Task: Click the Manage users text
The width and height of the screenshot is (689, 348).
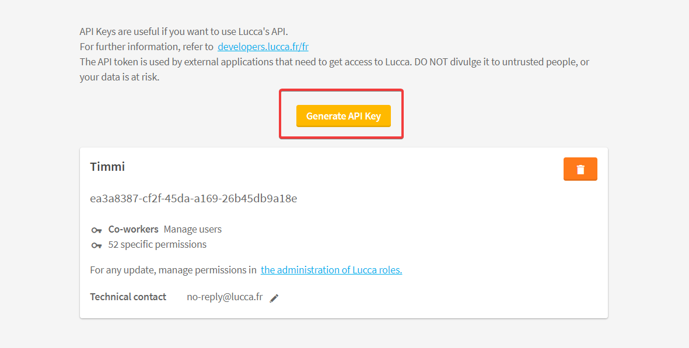Action: pos(193,229)
